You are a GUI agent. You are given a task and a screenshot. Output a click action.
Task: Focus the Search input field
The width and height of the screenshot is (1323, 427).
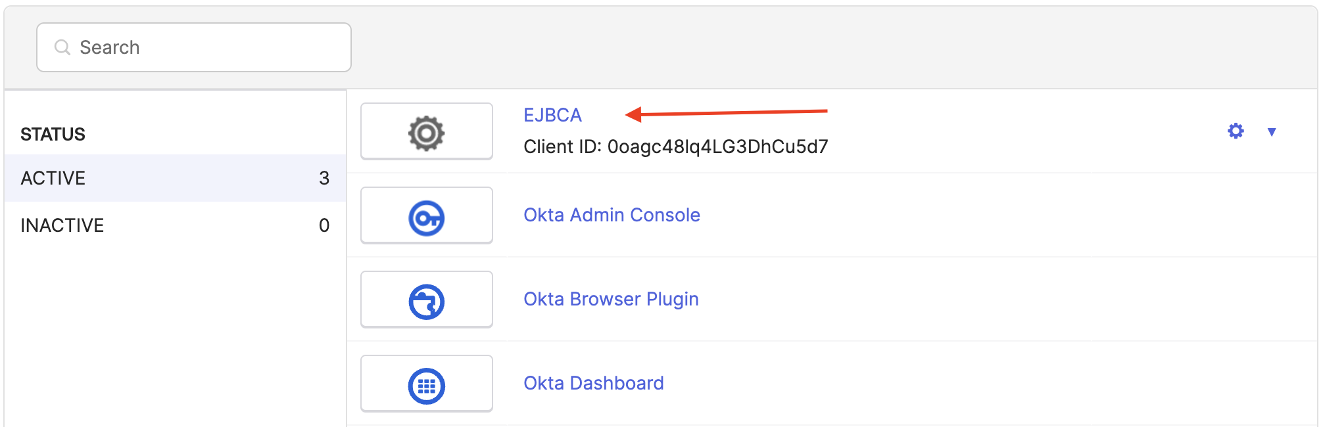pos(210,47)
